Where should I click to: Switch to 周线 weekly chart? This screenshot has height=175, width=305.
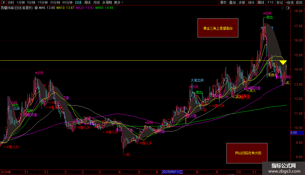pyautogui.click(x=87, y=2)
